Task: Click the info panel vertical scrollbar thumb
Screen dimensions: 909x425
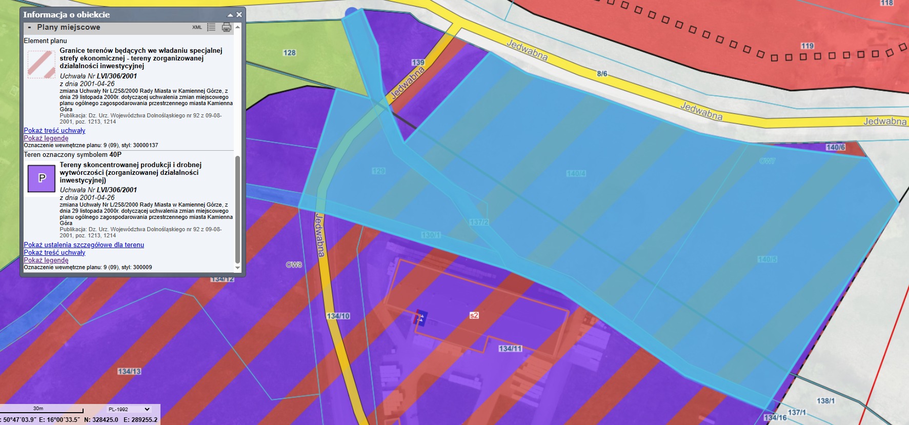Action: [237, 210]
